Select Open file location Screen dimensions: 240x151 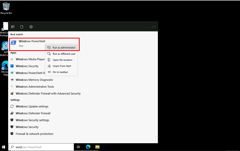(x=62, y=60)
